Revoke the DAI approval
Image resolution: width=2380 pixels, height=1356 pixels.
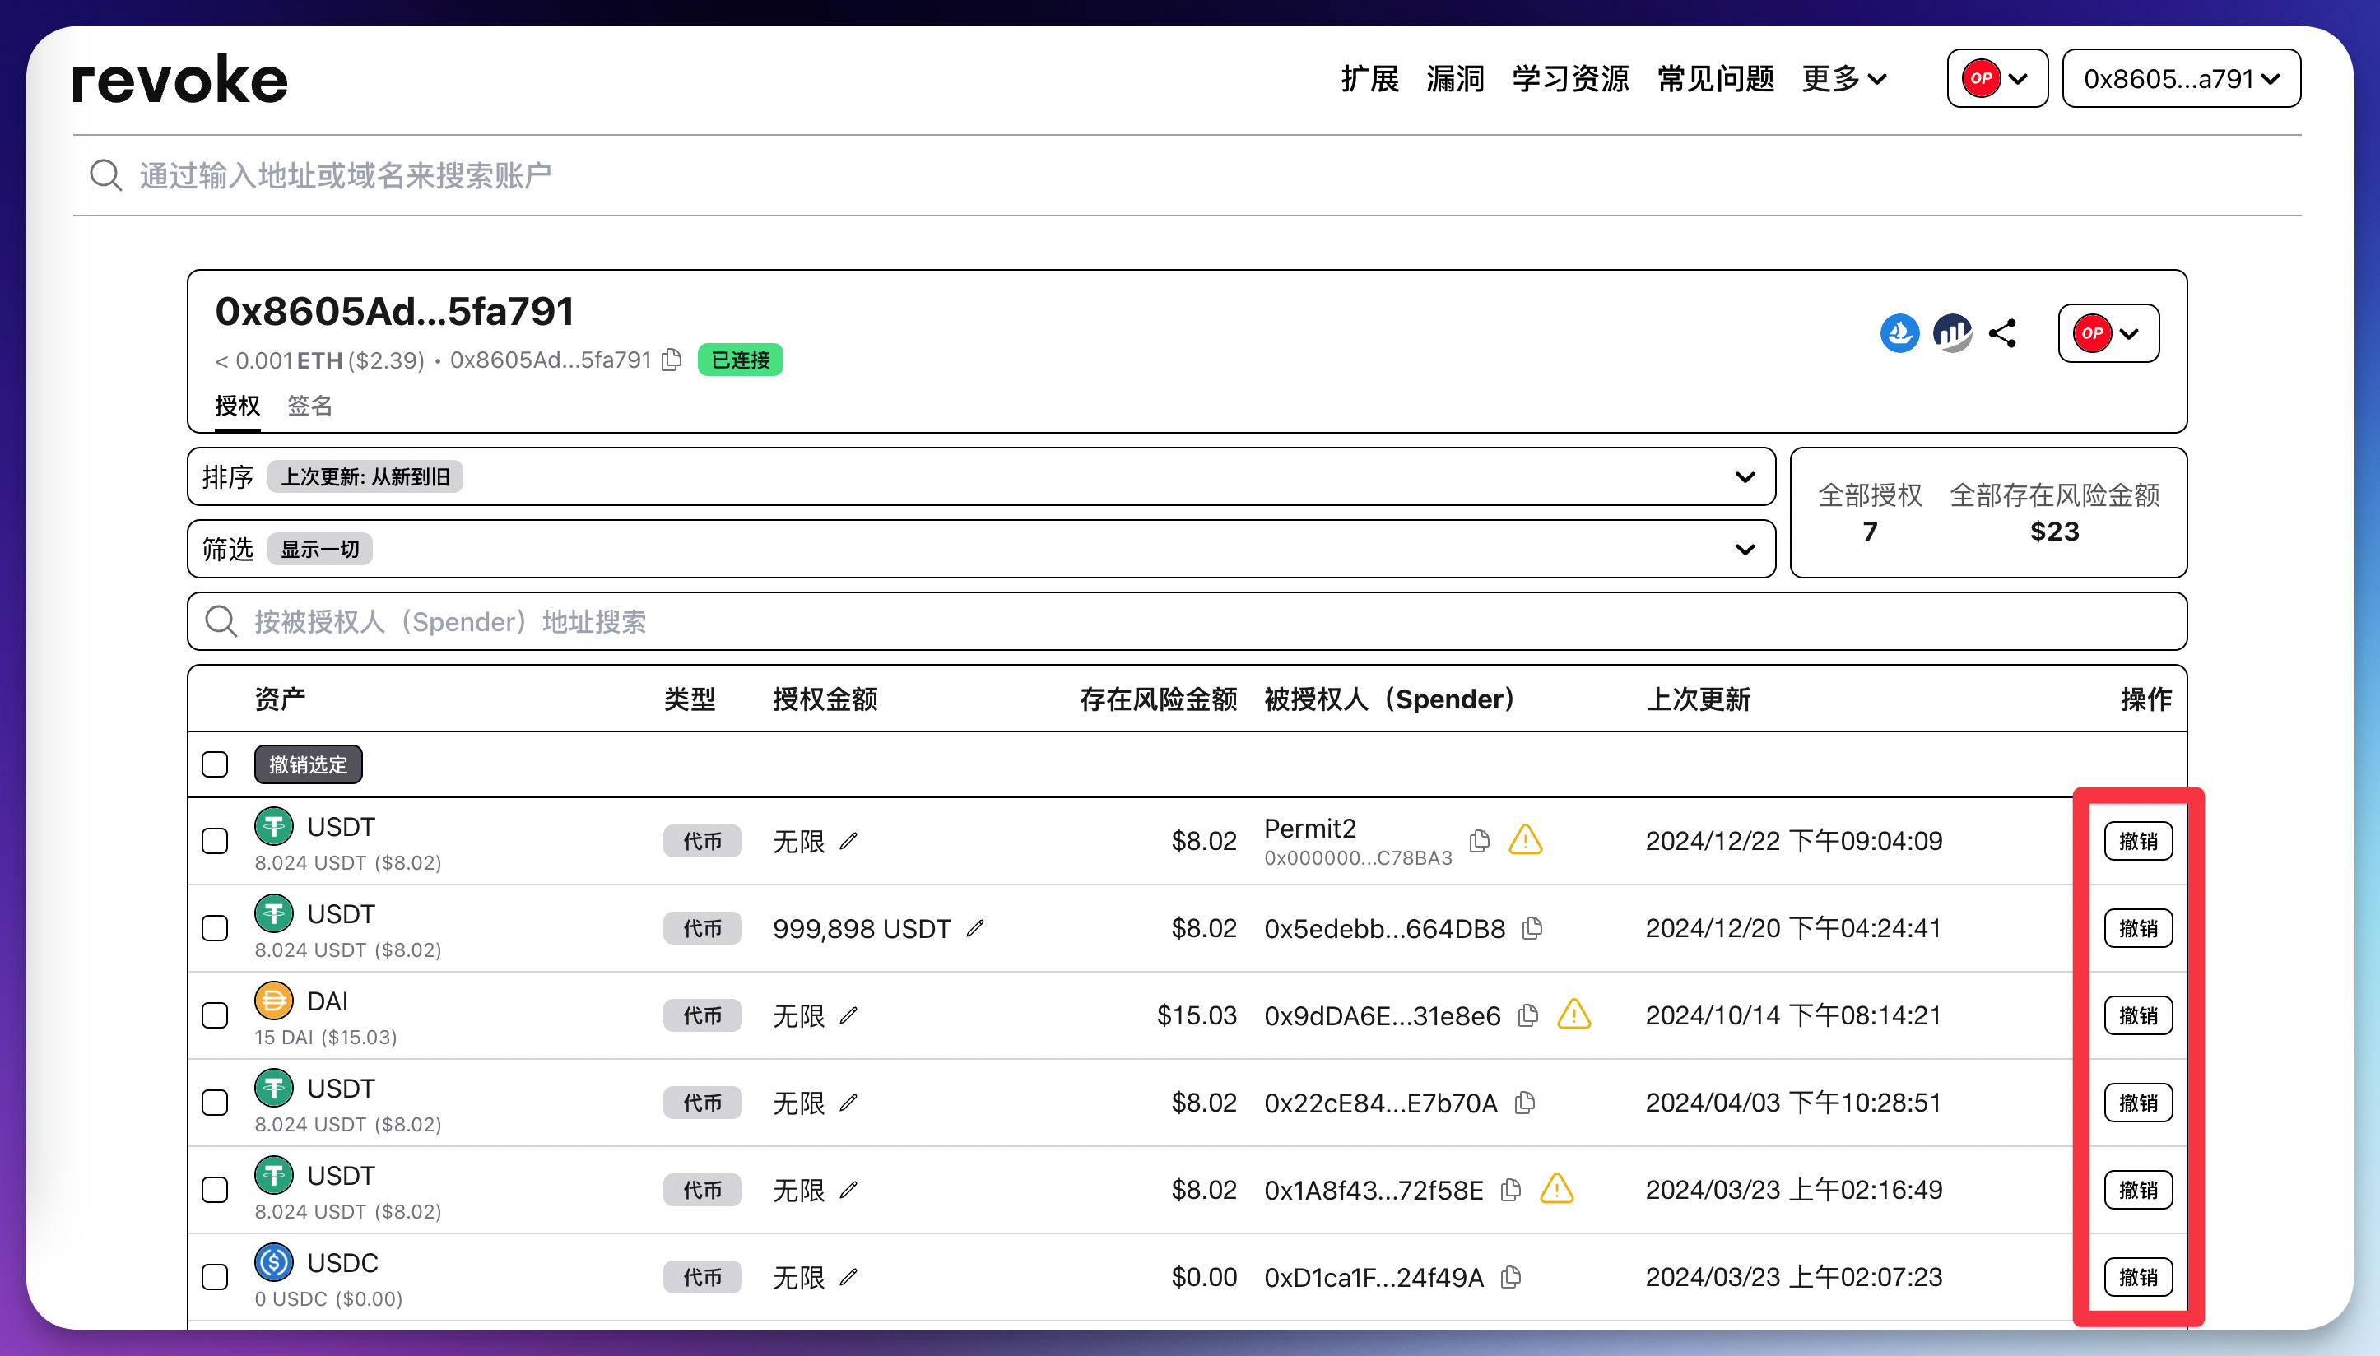point(2139,1015)
